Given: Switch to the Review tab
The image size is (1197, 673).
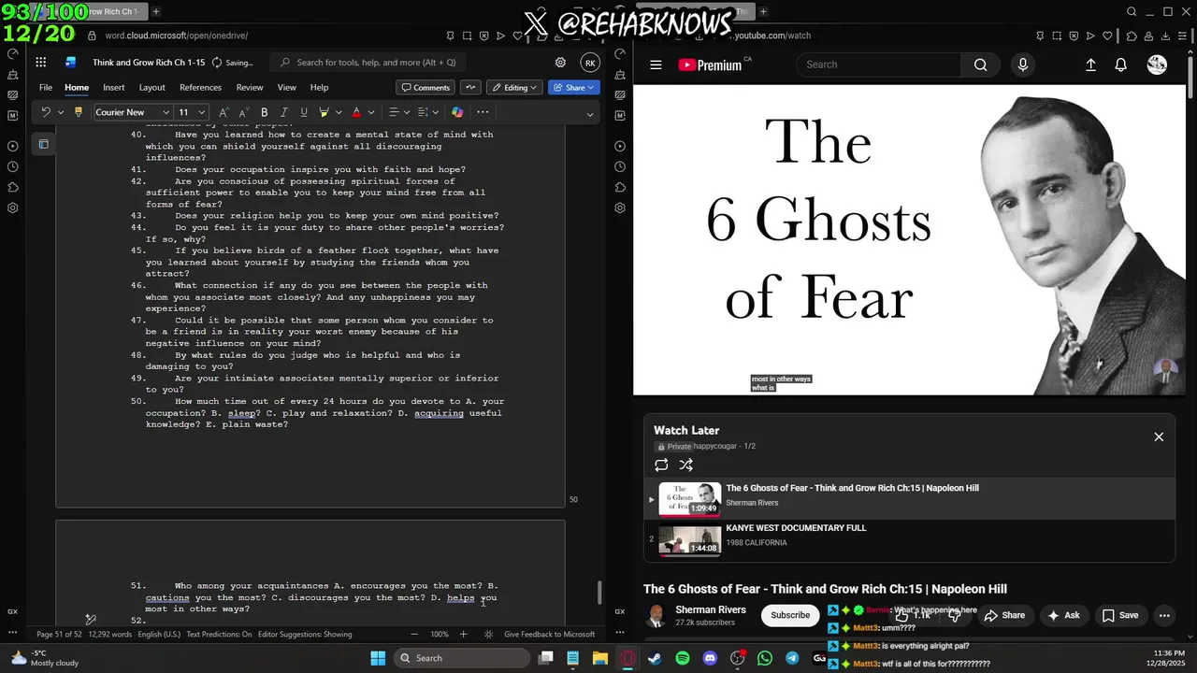Looking at the screenshot, I should pos(250,87).
